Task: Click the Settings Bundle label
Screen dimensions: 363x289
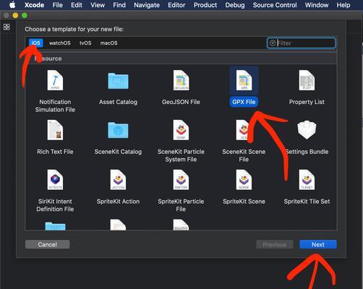Action: 307,152
